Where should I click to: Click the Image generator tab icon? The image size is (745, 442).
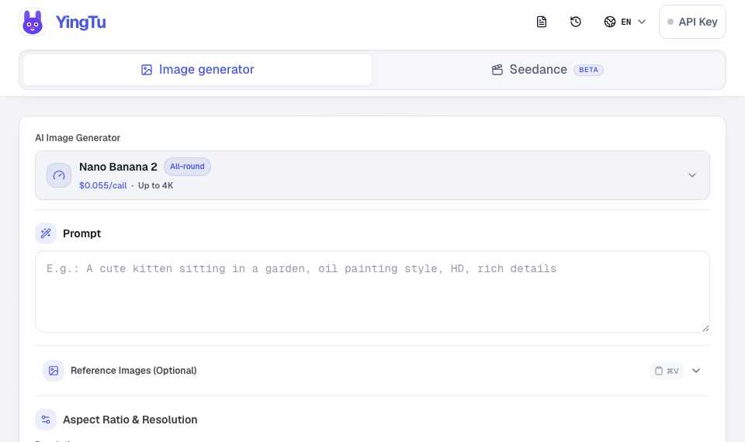click(x=147, y=70)
